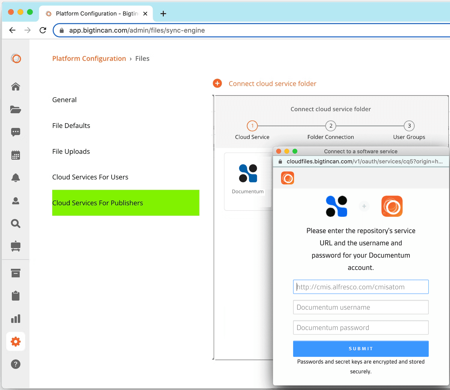Screen dimensions: 450x390
Task: Close the Connect to a software service popup
Action: tap(279, 151)
